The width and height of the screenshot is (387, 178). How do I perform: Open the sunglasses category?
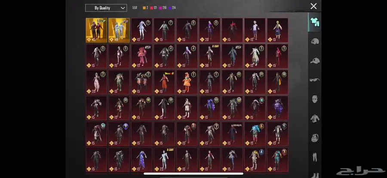(315, 80)
